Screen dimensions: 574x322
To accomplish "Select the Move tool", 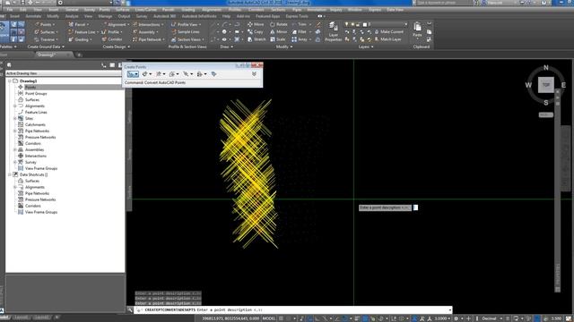I will 256,24.
